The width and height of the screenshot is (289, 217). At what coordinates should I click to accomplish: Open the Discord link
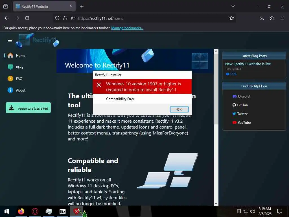click(241, 96)
